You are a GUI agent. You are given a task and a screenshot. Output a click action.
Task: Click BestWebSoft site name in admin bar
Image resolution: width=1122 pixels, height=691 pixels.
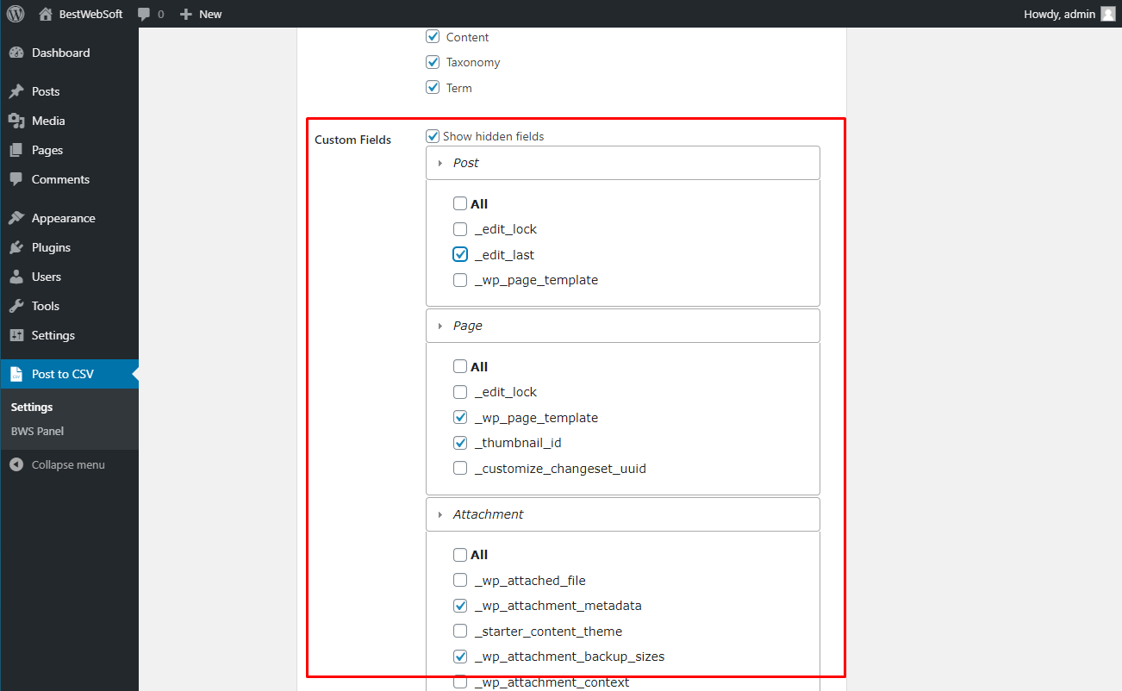point(90,14)
